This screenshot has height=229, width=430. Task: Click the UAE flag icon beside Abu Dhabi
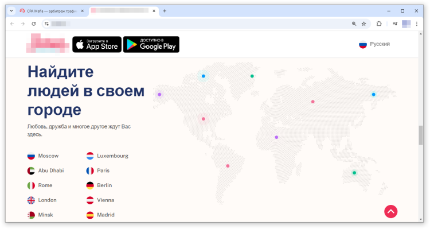click(x=31, y=171)
